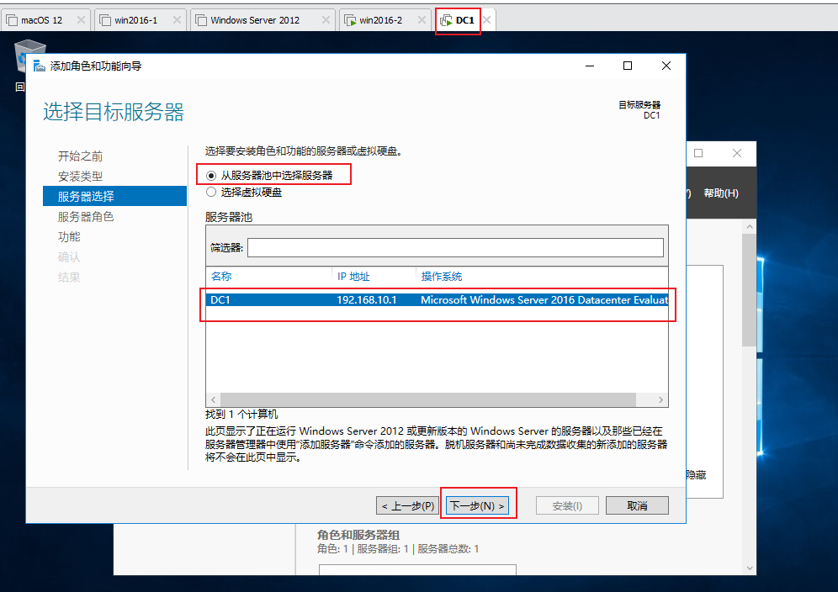Click the Server Manager vertical scrollbar thumb

click(750, 290)
